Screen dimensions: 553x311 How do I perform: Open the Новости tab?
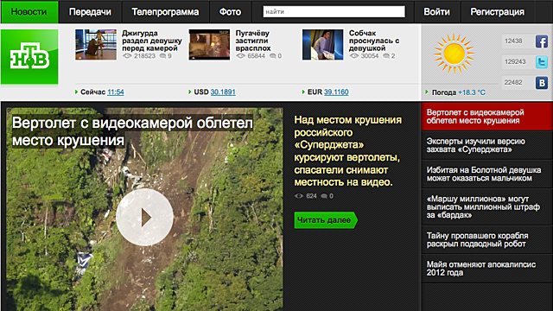[x=29, y=12]
